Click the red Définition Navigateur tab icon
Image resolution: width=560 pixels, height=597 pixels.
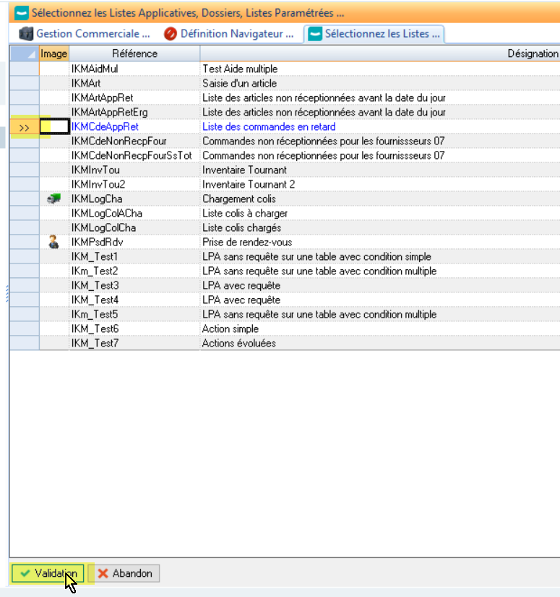(171, 34)
